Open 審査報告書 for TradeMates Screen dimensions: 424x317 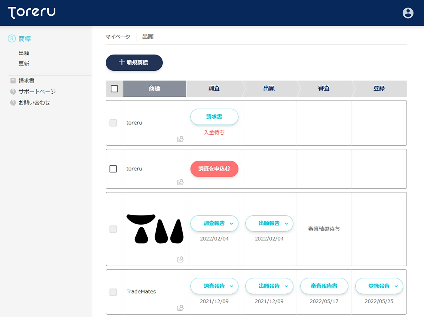pyautogui.click(x=324, y=286)
